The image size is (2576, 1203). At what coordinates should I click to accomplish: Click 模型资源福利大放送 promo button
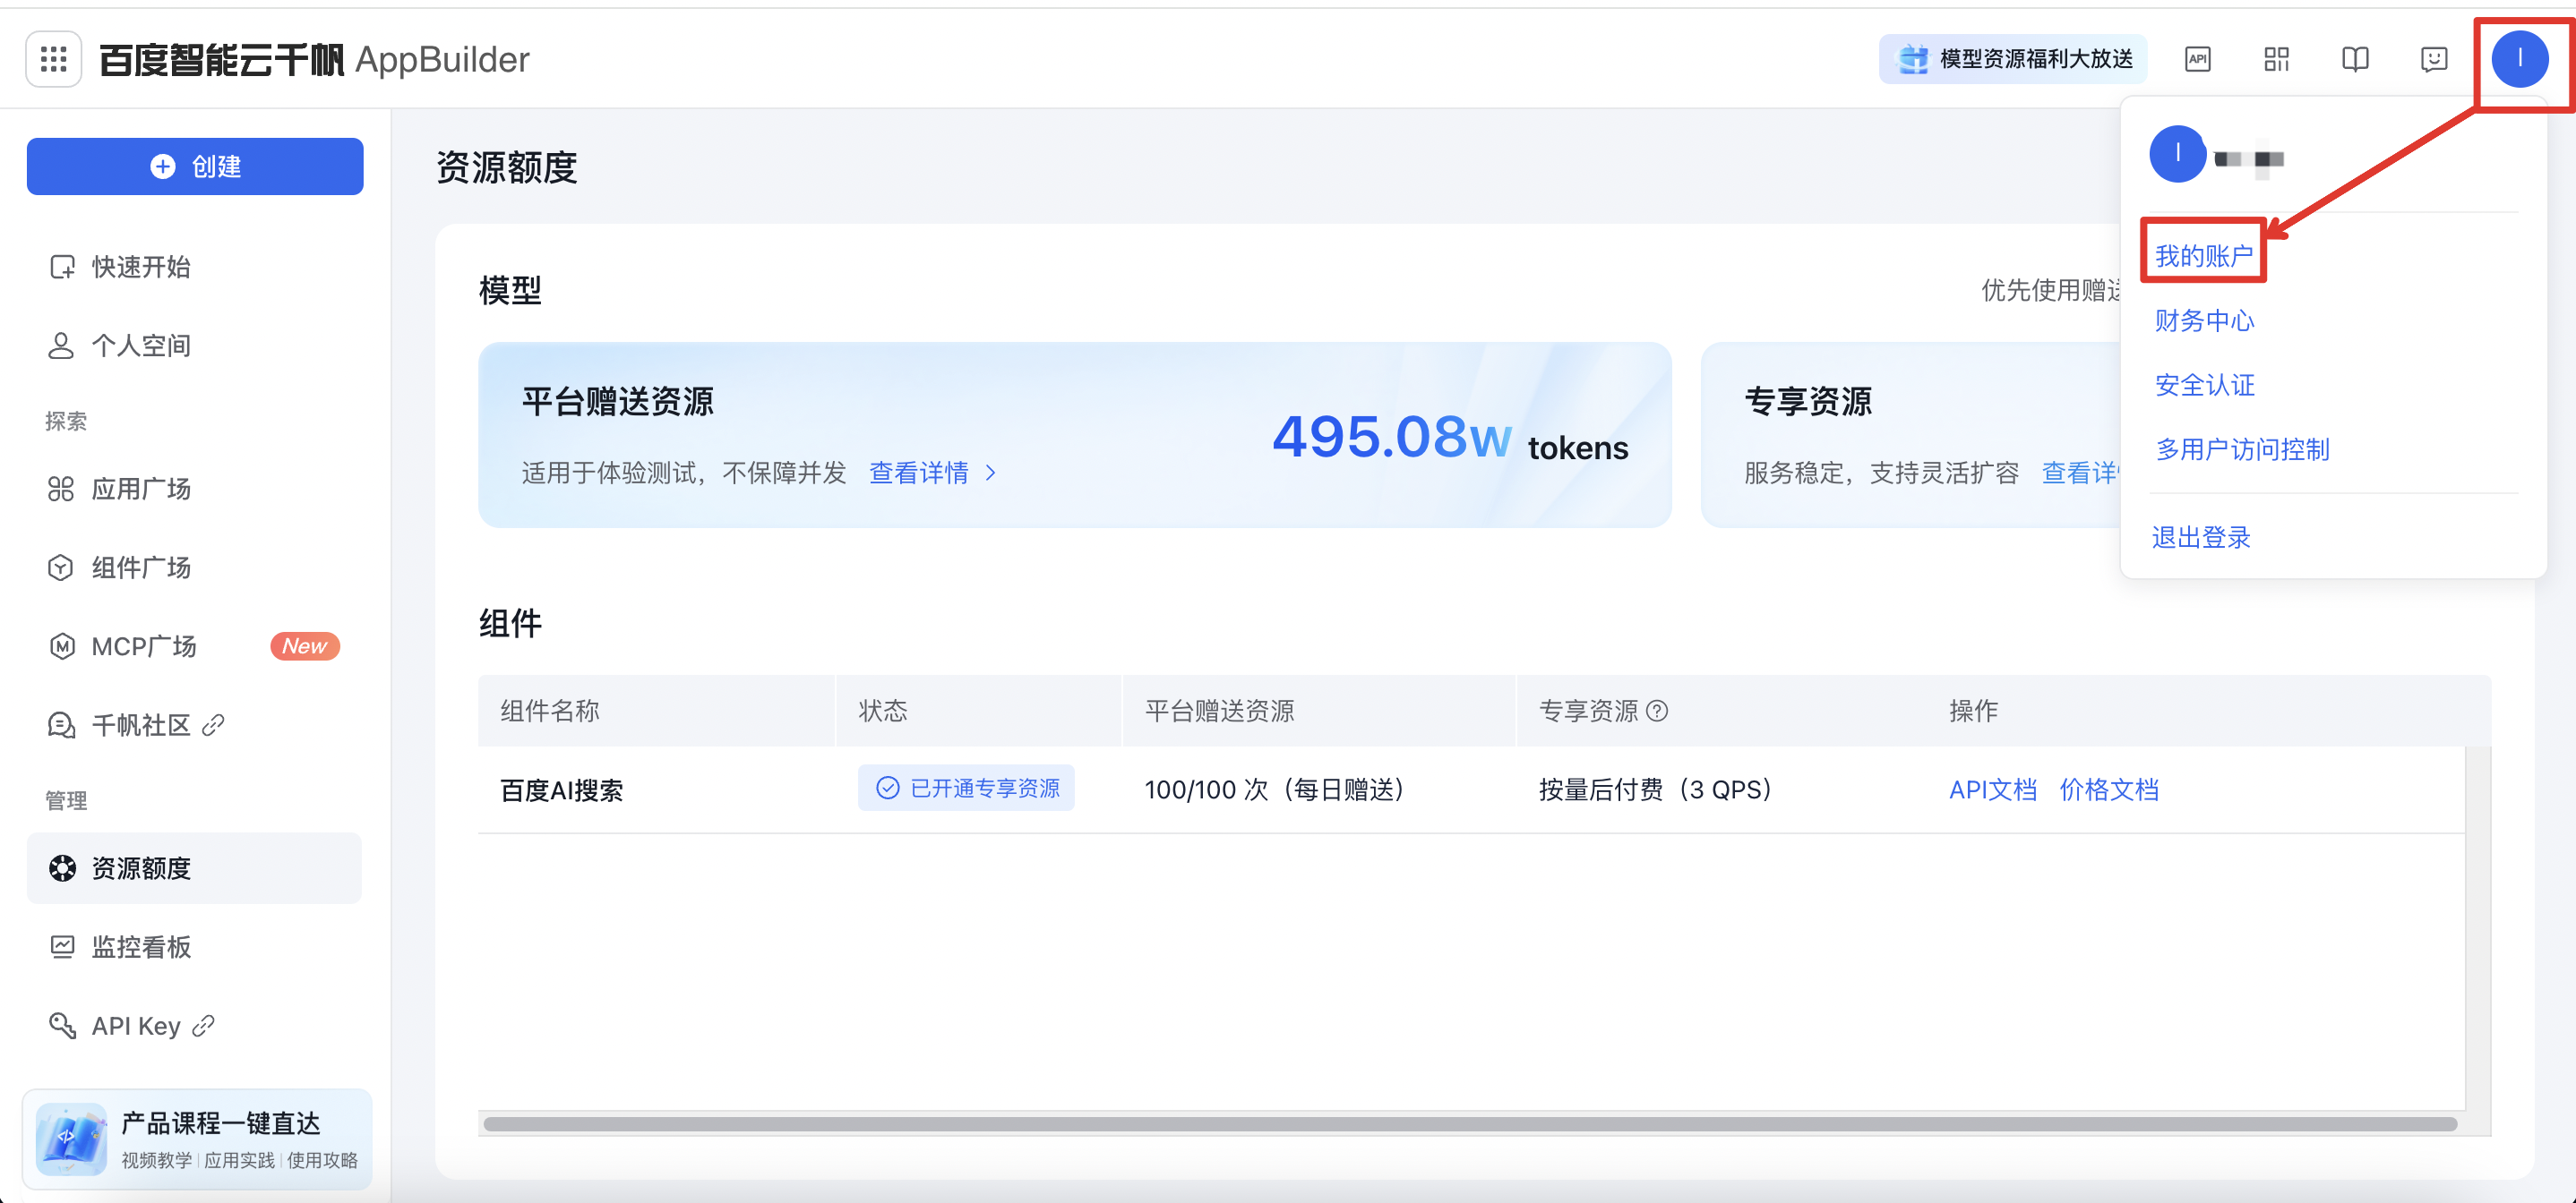(2012, 60)
